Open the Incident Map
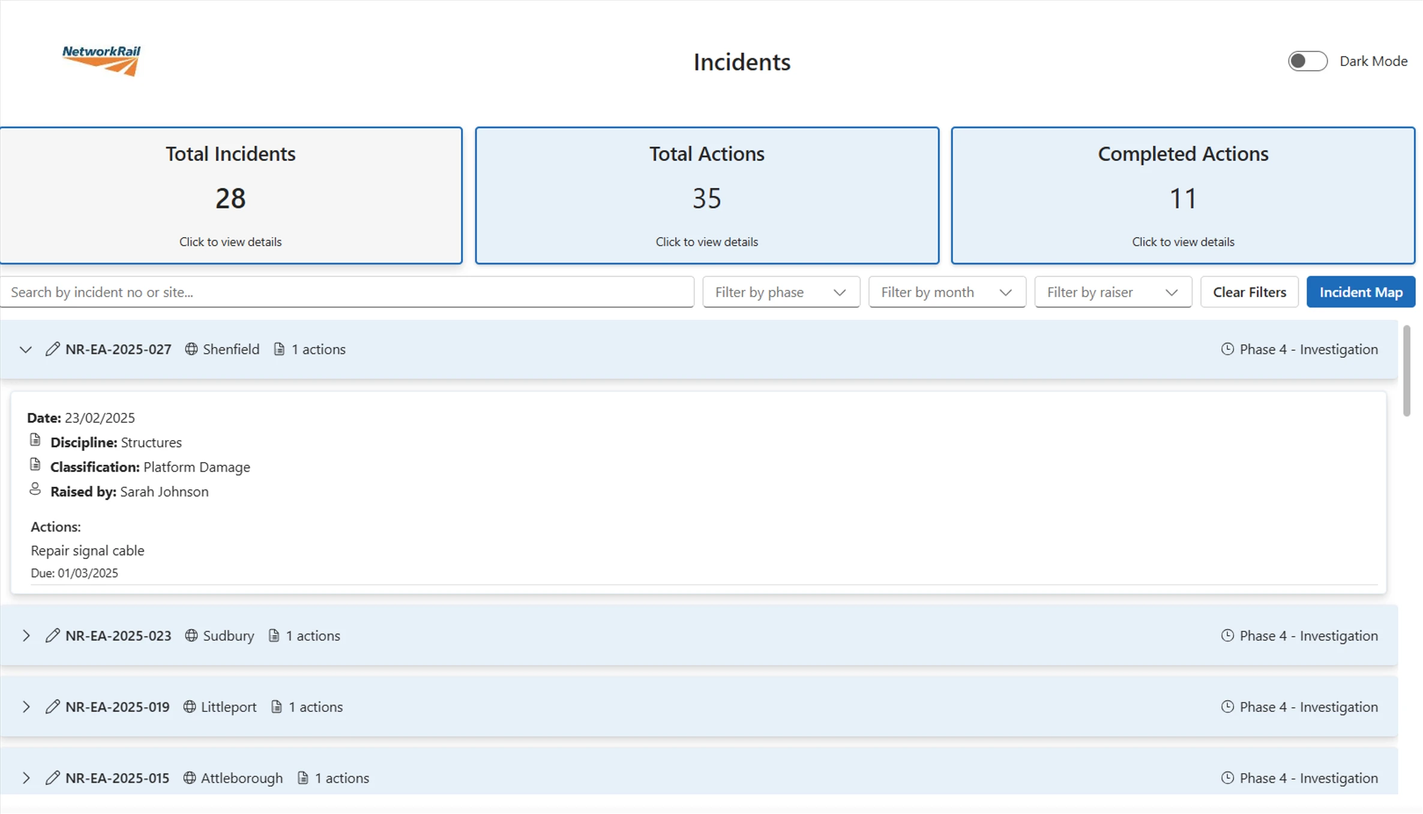 pos(1360,292)
